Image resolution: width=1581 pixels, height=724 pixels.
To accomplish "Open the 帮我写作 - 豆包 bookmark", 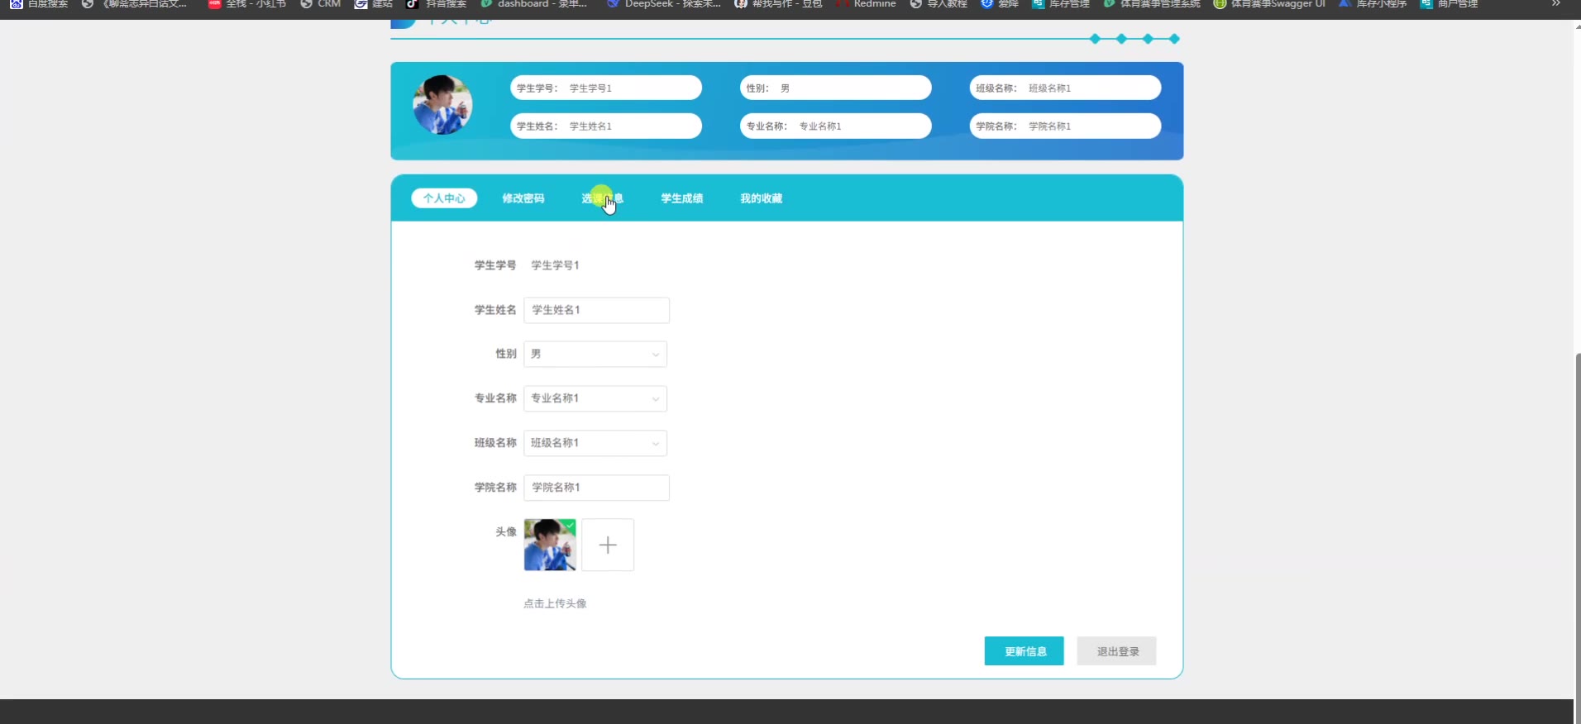I will (778, 4).
